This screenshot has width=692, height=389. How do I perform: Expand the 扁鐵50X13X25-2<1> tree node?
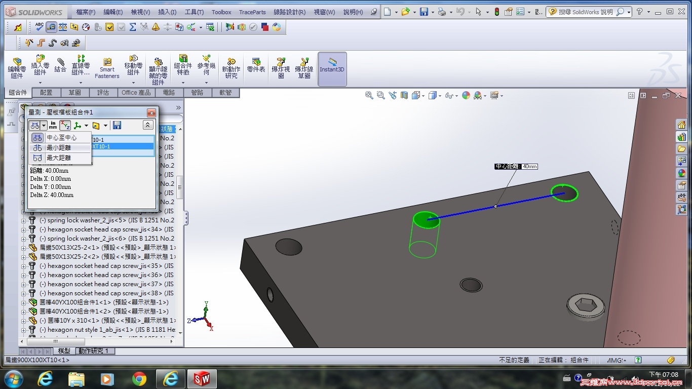pos(23,248)
